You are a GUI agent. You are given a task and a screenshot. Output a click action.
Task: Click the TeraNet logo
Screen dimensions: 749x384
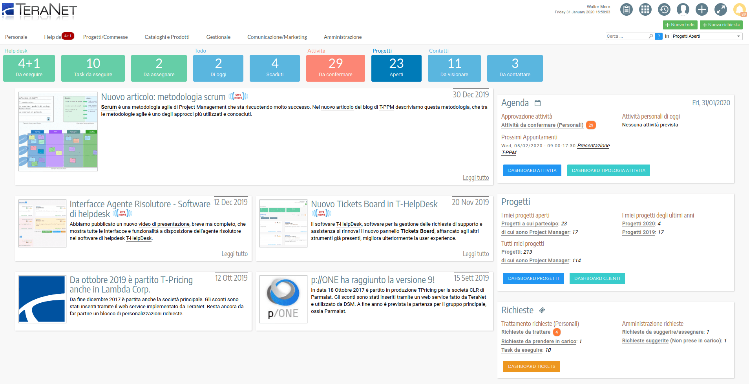point(39,11)
